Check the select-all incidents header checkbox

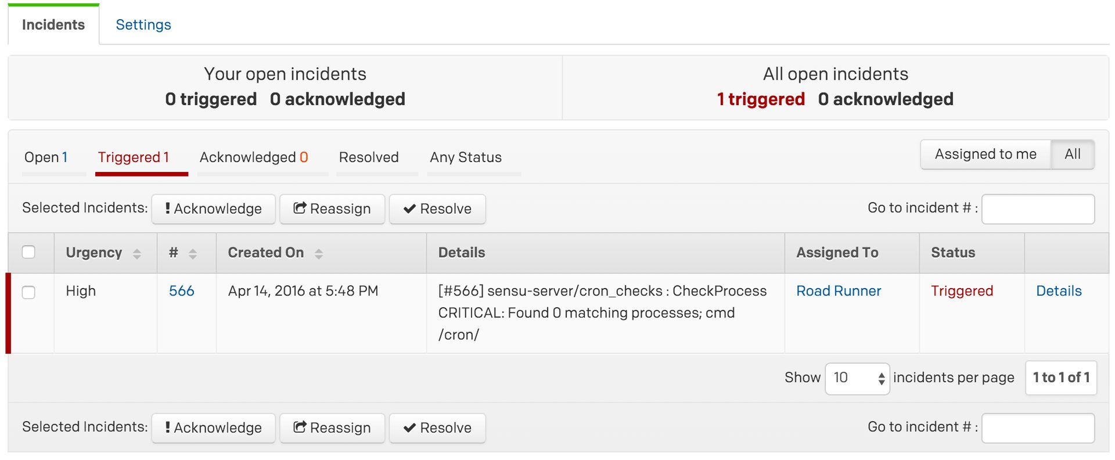pos(28,252)
